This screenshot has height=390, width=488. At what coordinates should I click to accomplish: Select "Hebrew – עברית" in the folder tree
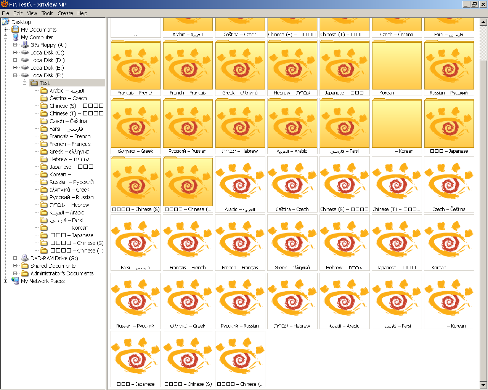coord(69,159)
